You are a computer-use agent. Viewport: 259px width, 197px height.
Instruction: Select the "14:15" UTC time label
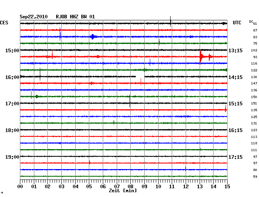(x=235, y=77)
